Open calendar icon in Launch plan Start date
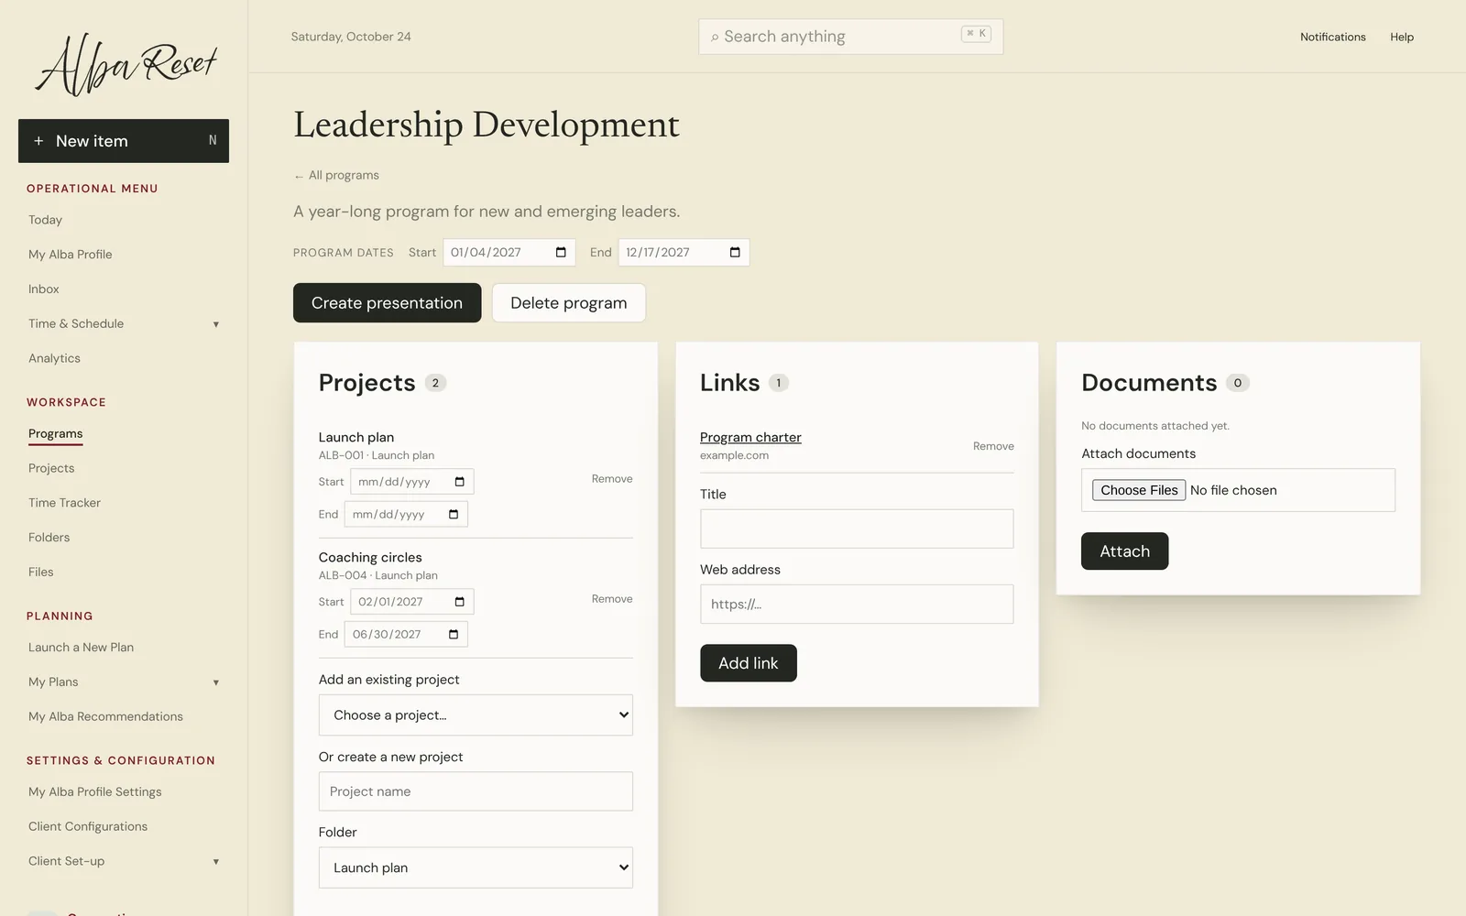The width and height of the screenshot is (1466, 916). pos(460,482)
